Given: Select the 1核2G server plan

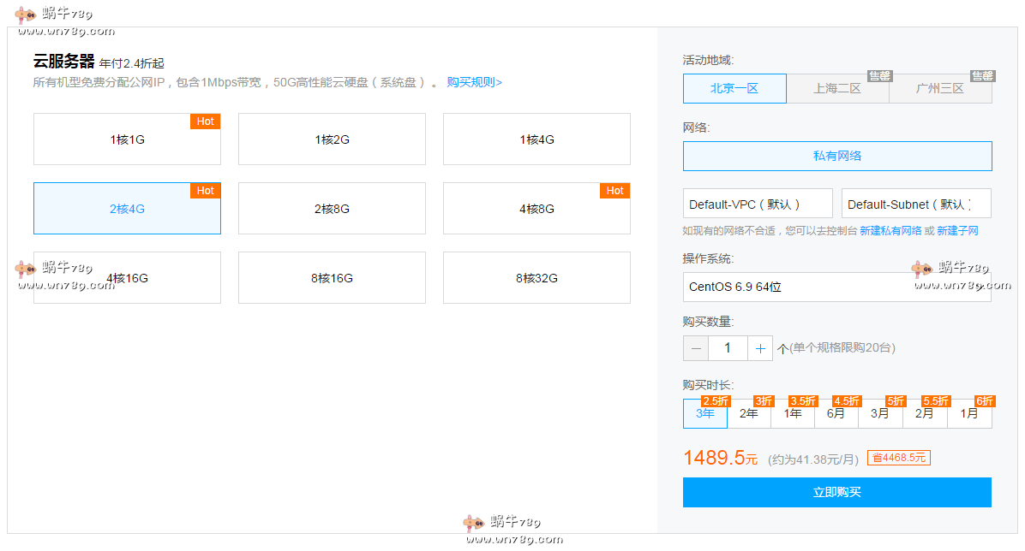Looking at the screenshot, I should click(x=332, y=139).
